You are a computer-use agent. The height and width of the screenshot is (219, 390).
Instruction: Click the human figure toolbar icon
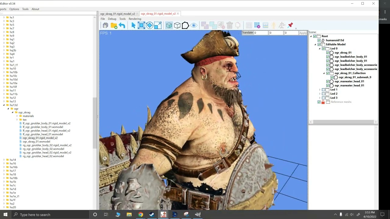click(x=274, y=26)
